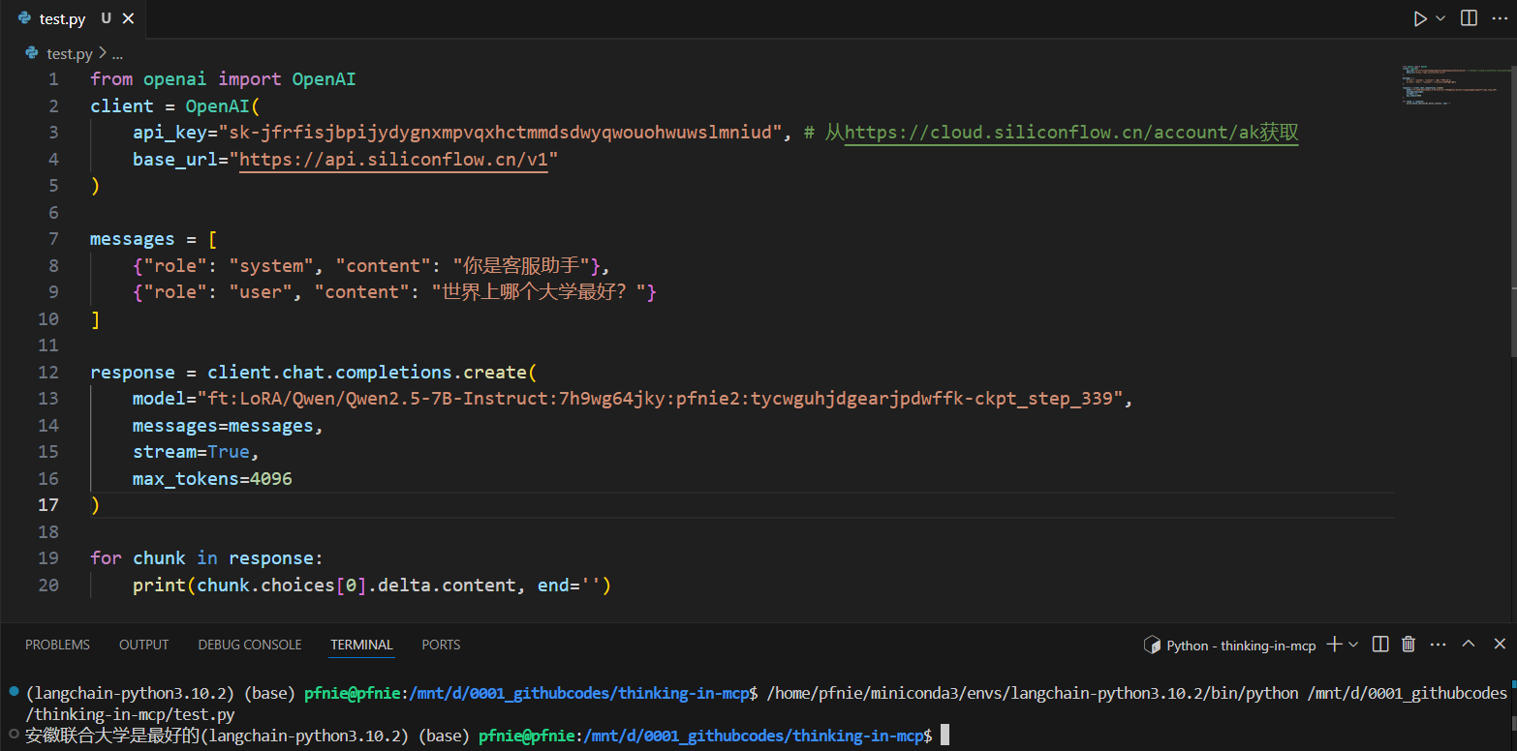Image resolution: width=1517 pixels, height=751 pixels.
Task: Click the stream=True value True
Action: tap(229, 452)
